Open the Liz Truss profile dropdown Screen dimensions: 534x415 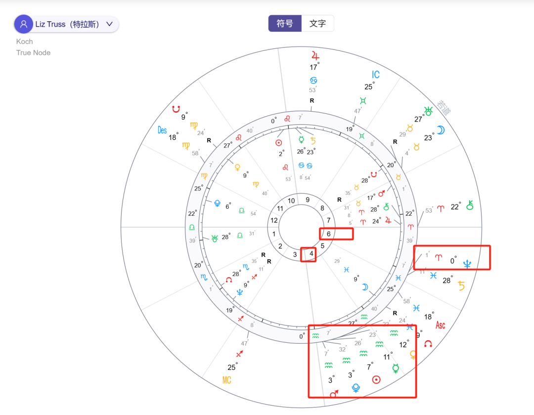point(66,23)
